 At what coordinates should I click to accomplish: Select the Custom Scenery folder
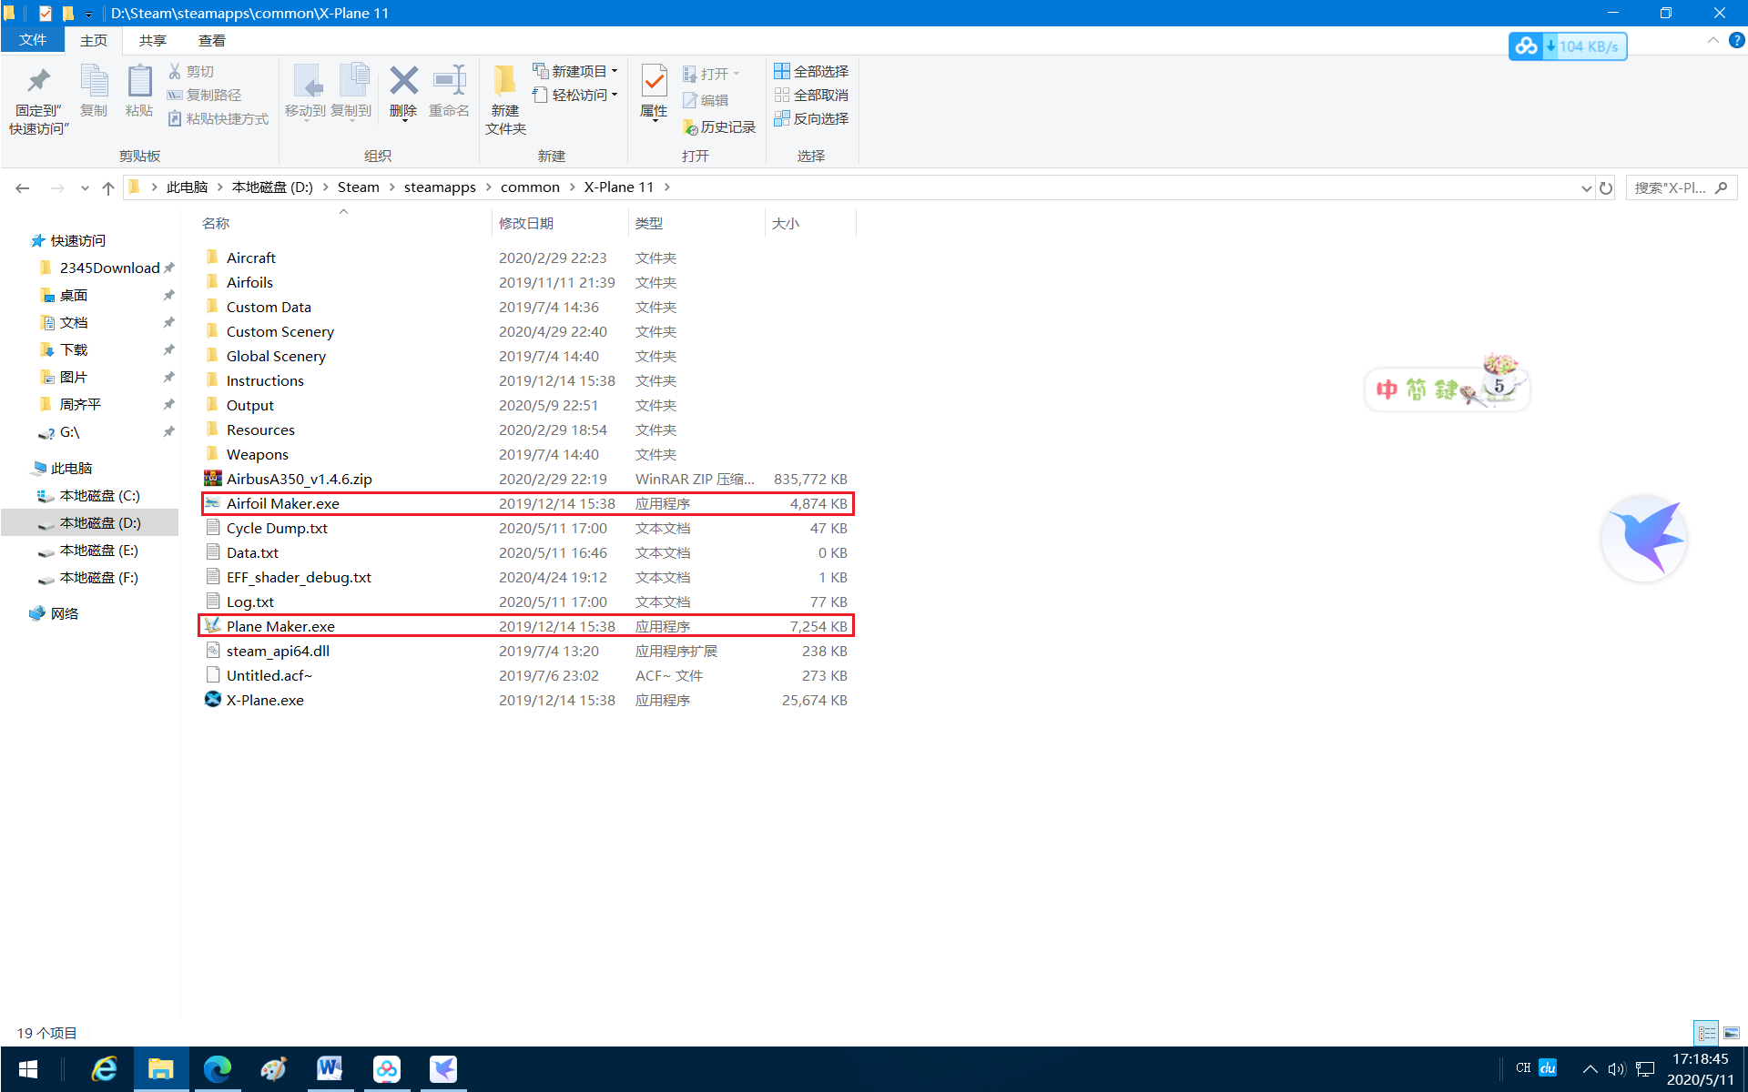click(279, 331)
